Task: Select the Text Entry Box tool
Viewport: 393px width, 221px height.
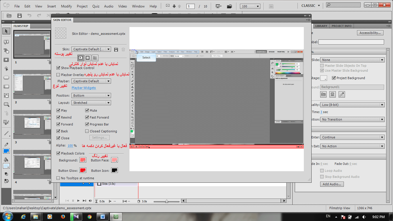Action: (6, 87)
